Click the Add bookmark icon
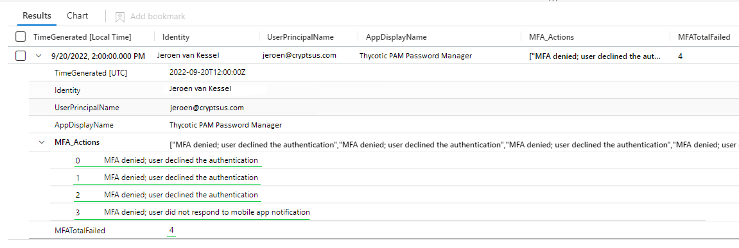 (119, 17)
